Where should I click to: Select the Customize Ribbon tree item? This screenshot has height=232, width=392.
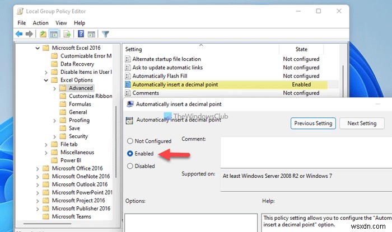tap(91, 96)
